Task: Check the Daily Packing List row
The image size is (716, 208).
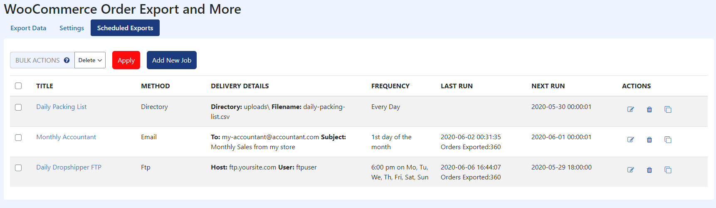Action: tap(18, 107)
